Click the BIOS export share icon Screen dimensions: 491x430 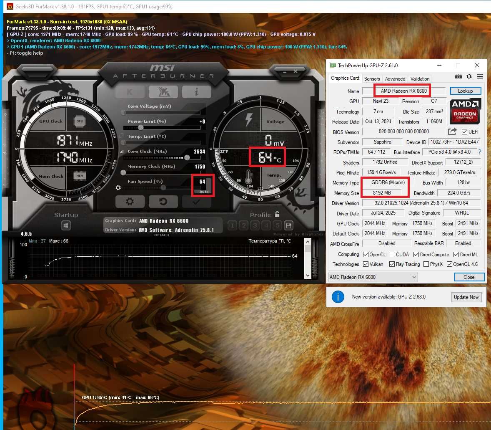pos(452,131)
